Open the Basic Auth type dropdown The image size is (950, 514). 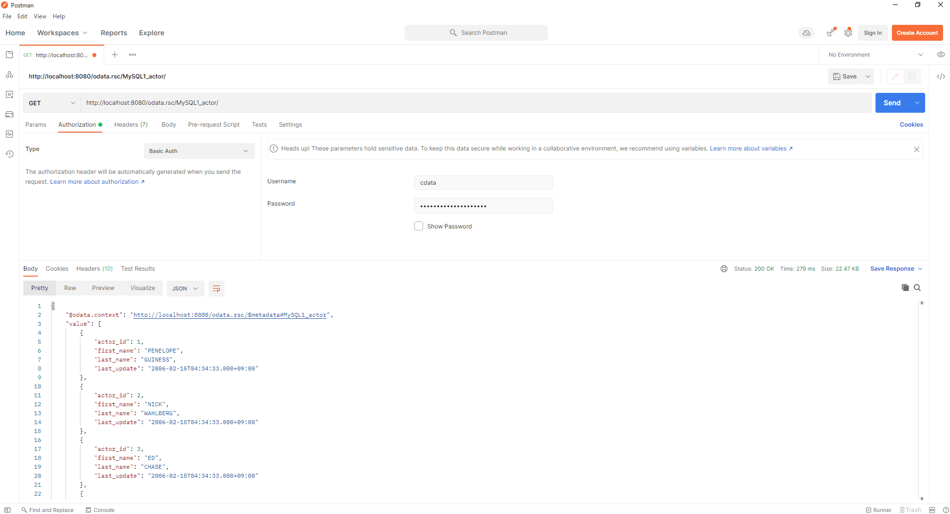tap(199, 151)
